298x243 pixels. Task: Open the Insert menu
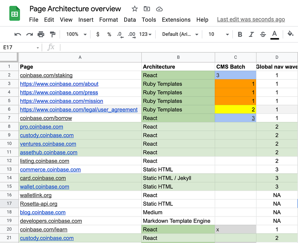tap(86, 20)
